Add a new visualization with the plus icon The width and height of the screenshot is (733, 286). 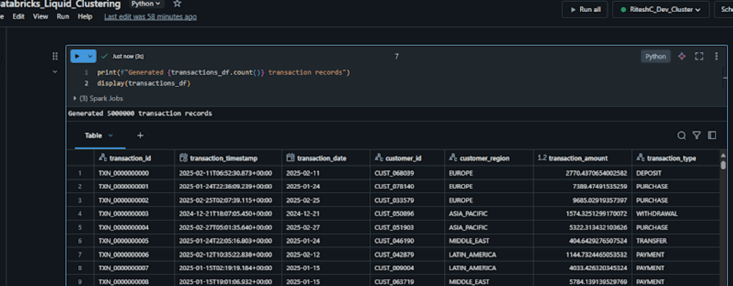pos(140,136)
